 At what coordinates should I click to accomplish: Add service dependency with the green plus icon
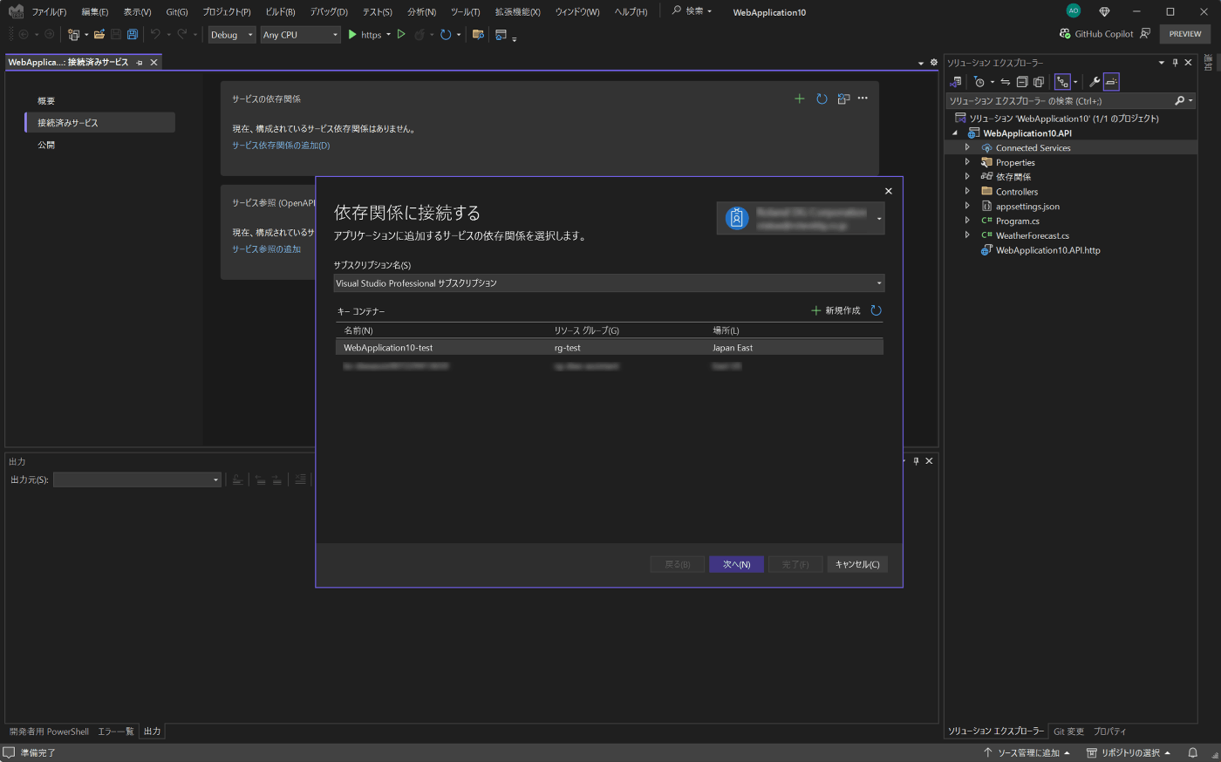(x=799, y=99)
